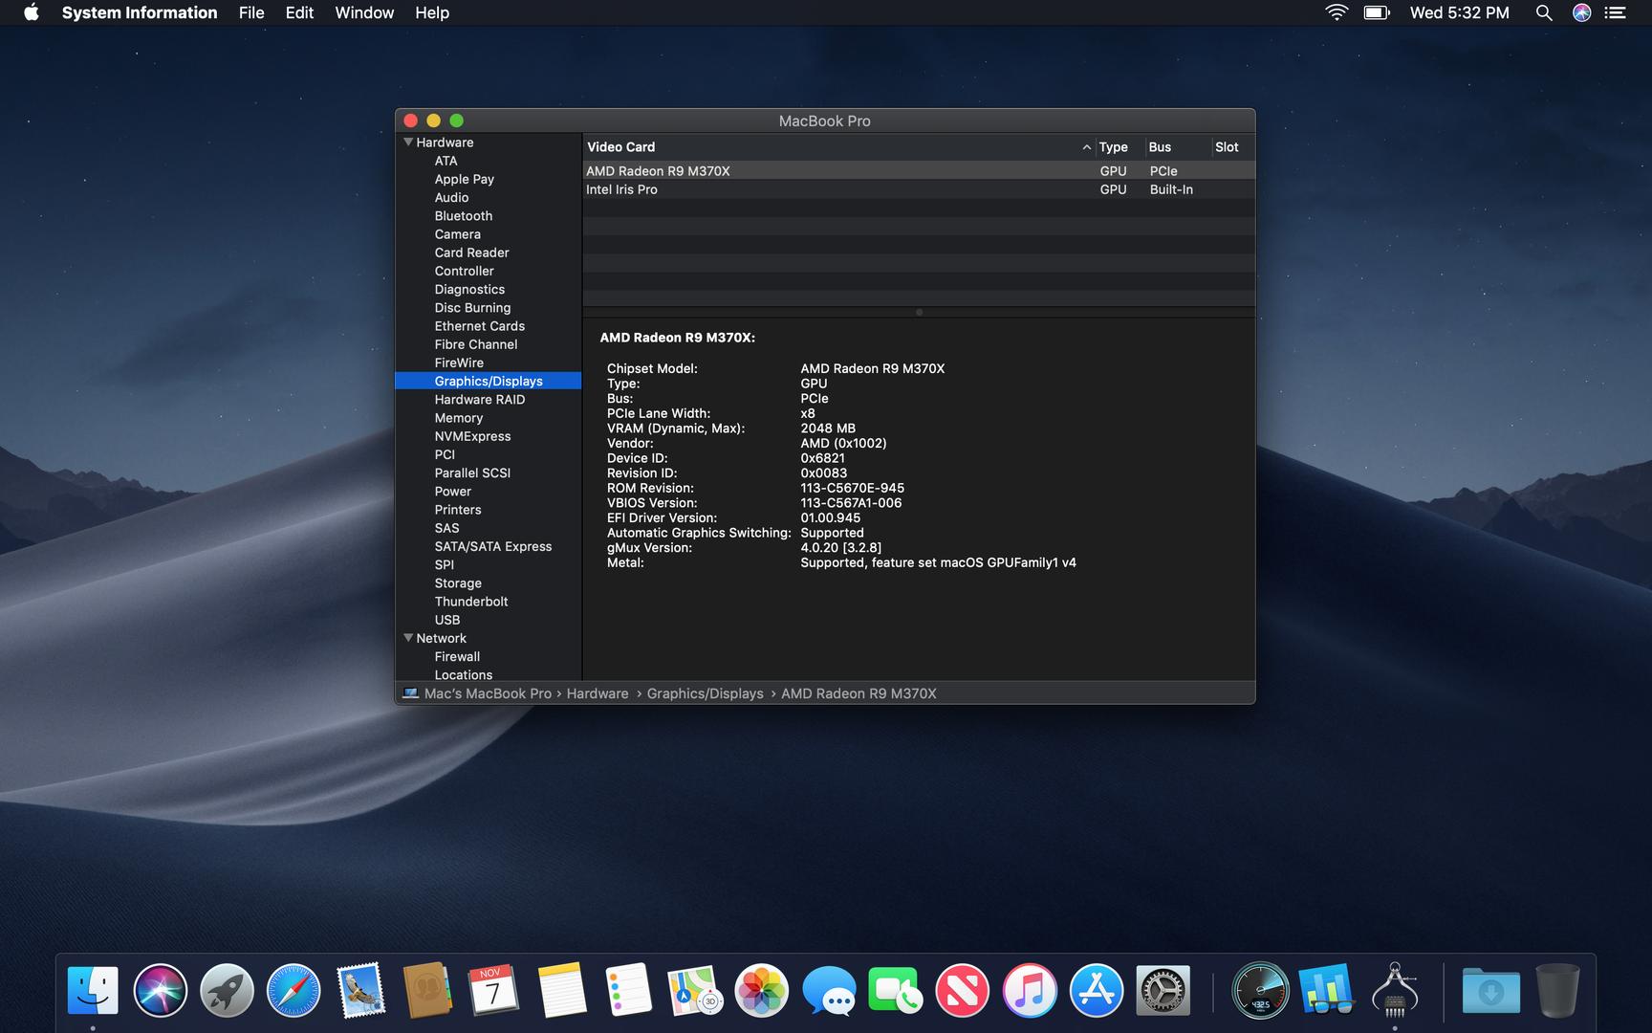Select Graphics/Displays in sidebar
The width and height of the screenshot is (1652, 1033).
click(x=489, y=381)
